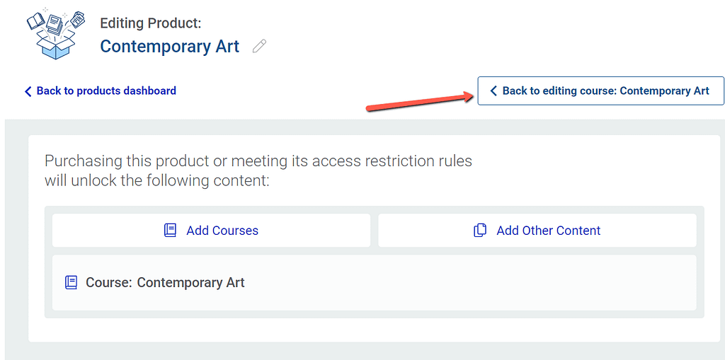Image resolution: width=725 pixels, height=360 pixels.
Task: Click the red arrow annotation
Action: (x=421, y=102)
